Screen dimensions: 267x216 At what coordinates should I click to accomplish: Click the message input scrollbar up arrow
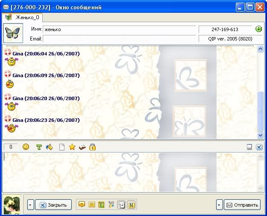[x=260, y=156]
